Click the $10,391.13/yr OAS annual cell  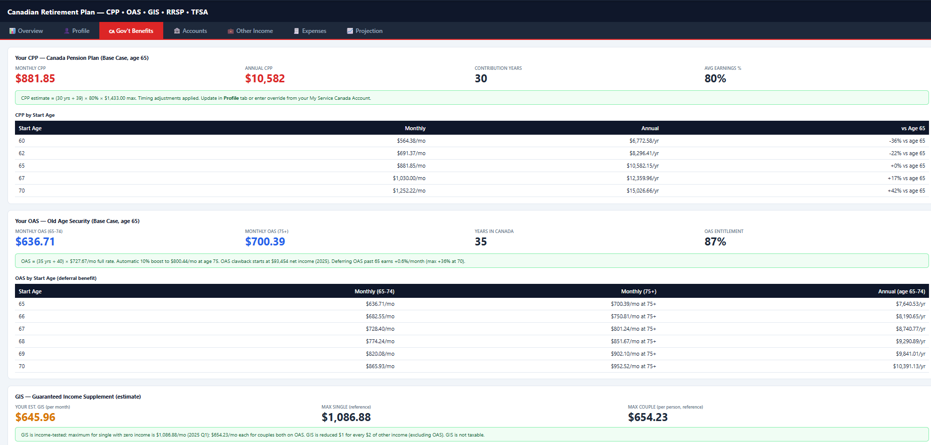(x=909, y=366)
